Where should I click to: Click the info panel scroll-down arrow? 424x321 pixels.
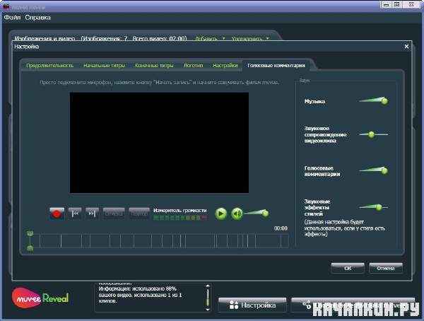click(208, 309)
